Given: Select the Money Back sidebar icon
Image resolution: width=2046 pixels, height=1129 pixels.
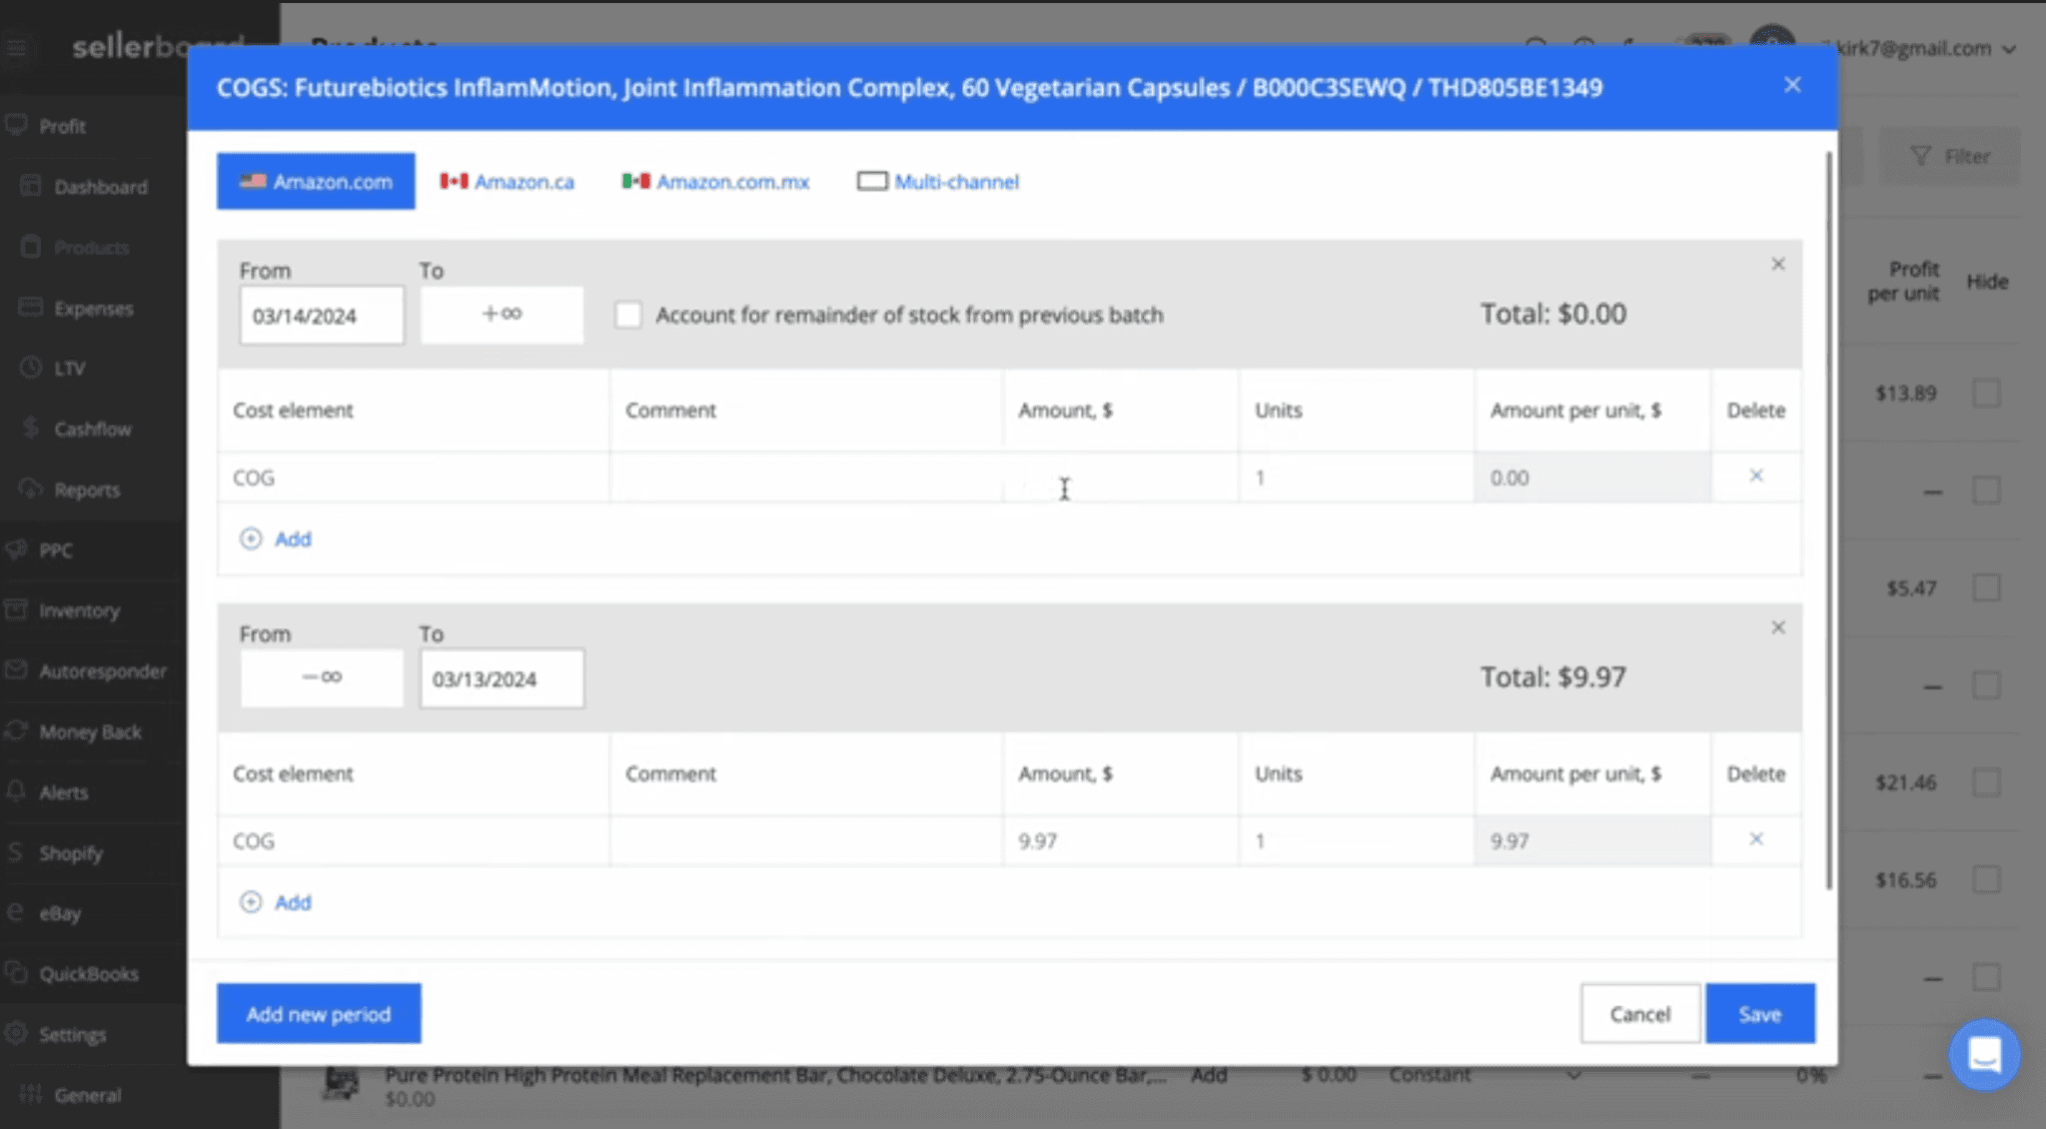Looking at the screenshot, I should tap(16, 731).
